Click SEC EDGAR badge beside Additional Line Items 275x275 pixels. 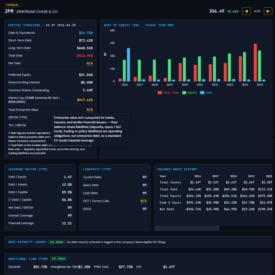click(58, 259)
